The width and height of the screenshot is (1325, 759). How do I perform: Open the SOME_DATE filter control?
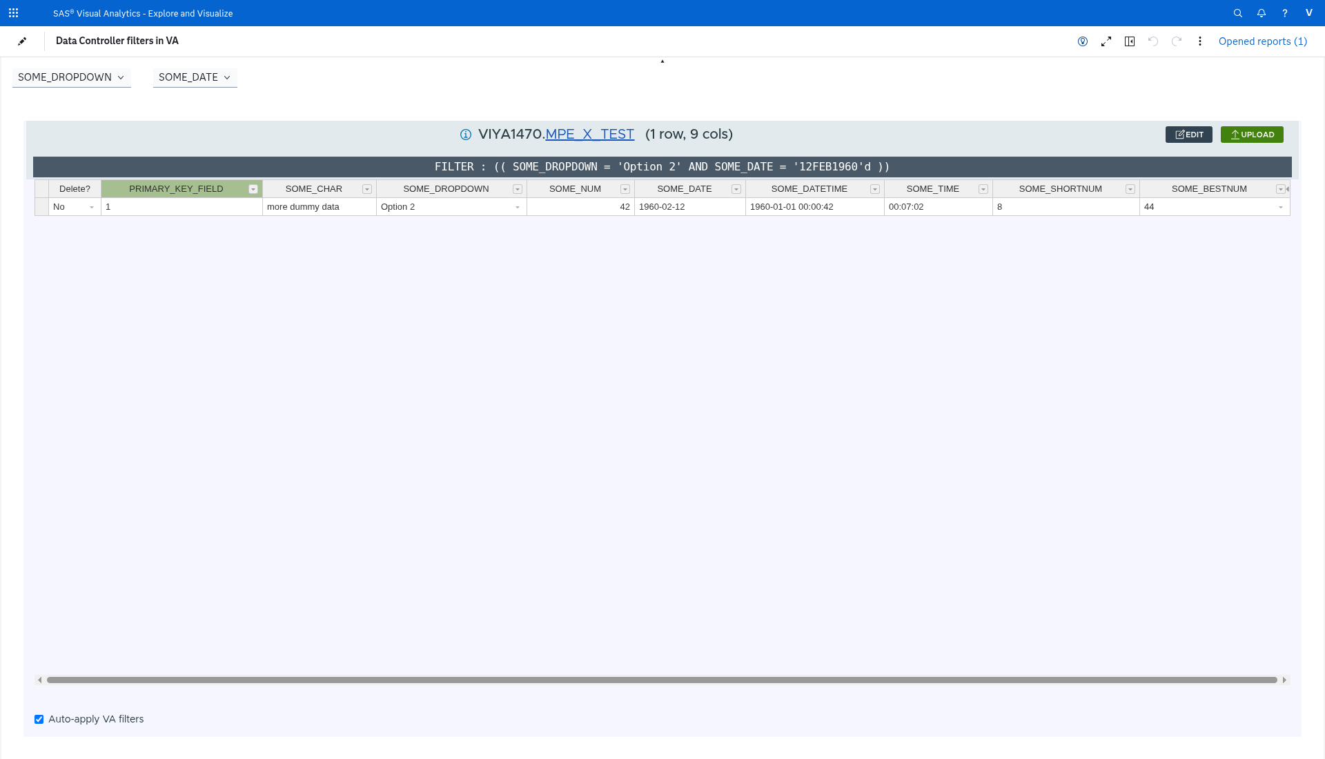(195, 77)
